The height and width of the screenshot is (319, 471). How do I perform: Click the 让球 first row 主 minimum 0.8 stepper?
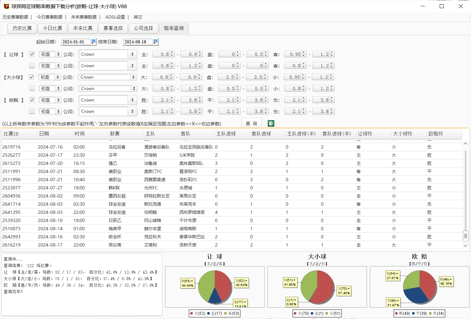click(163, 54)
